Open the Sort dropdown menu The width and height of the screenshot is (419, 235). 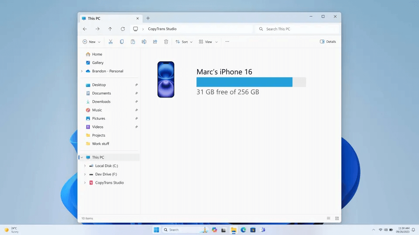coord(184,42)
